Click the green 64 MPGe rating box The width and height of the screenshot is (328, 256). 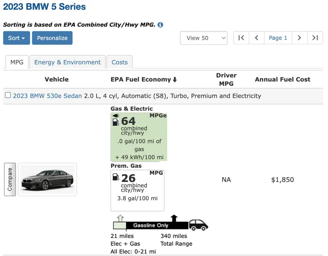[139, 137]
